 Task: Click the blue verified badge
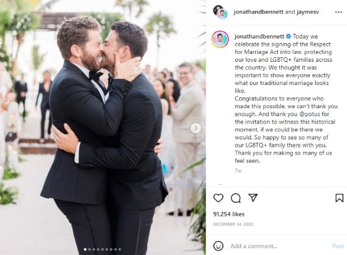click(x=289, y=36)
